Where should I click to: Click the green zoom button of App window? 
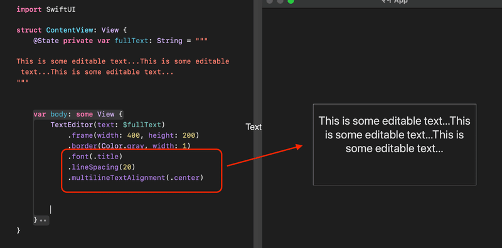291,1
